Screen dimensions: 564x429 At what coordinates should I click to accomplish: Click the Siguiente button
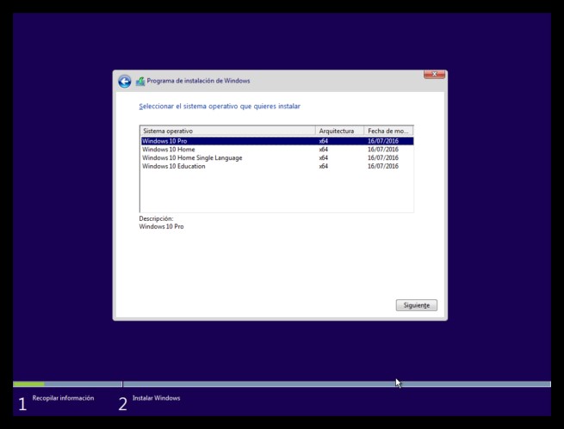pos(417,305)
